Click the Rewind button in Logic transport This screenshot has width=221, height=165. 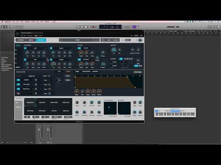pyautogui.click(x=78, y=27)
